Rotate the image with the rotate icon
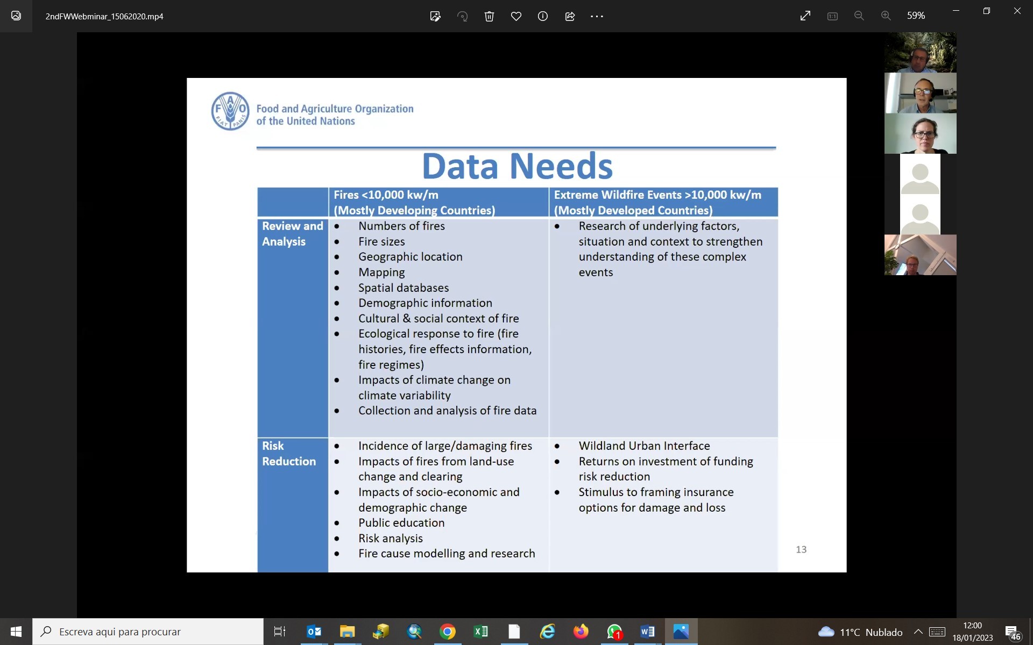Viewport: 1033px width, 645px height. [x=462, y=16]
